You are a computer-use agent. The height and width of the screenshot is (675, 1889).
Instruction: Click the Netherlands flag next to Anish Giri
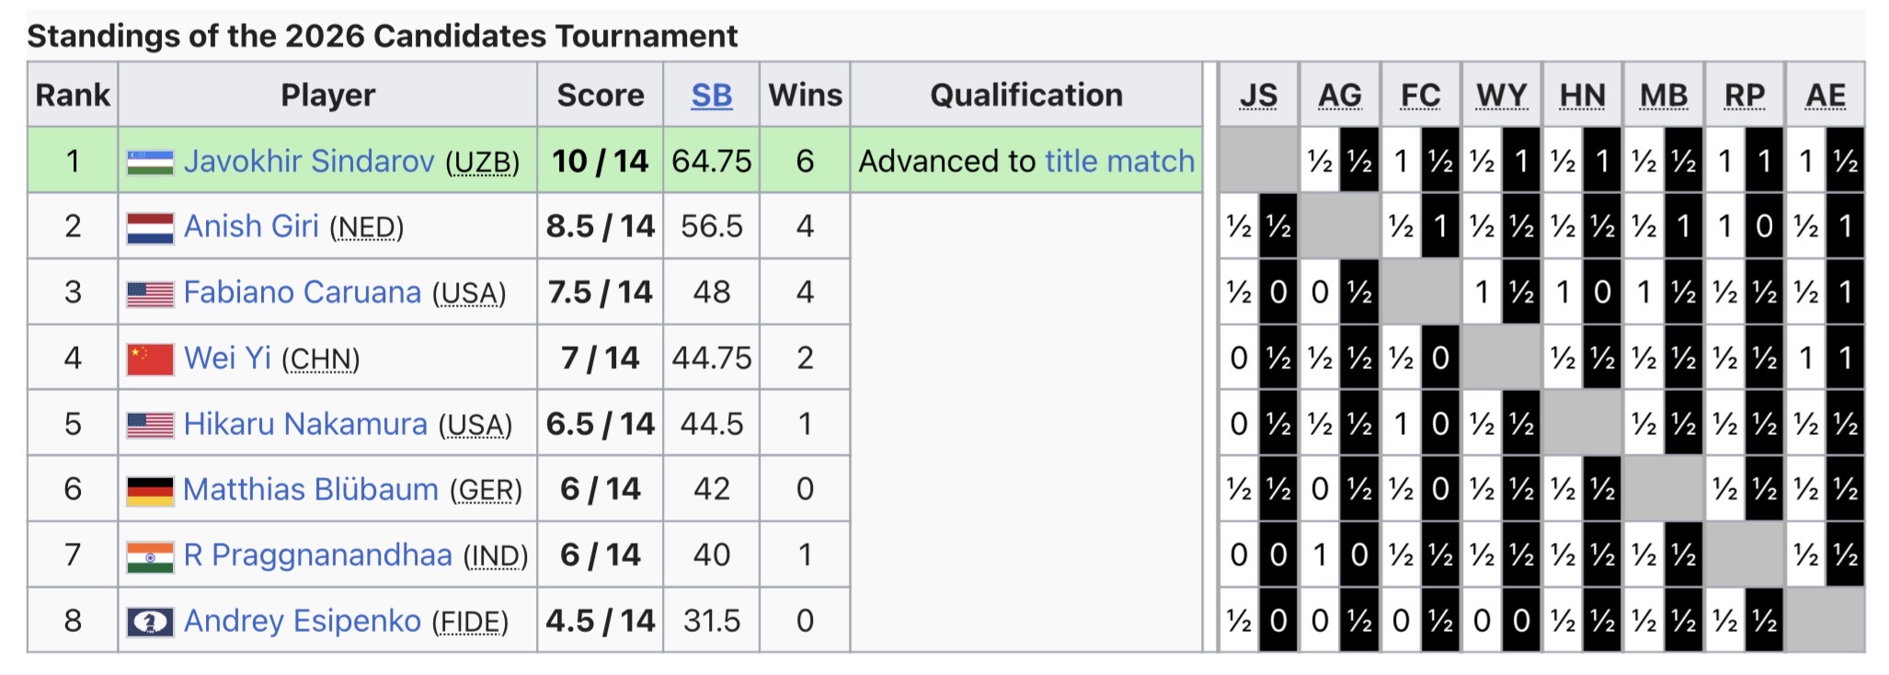point(150,227)
